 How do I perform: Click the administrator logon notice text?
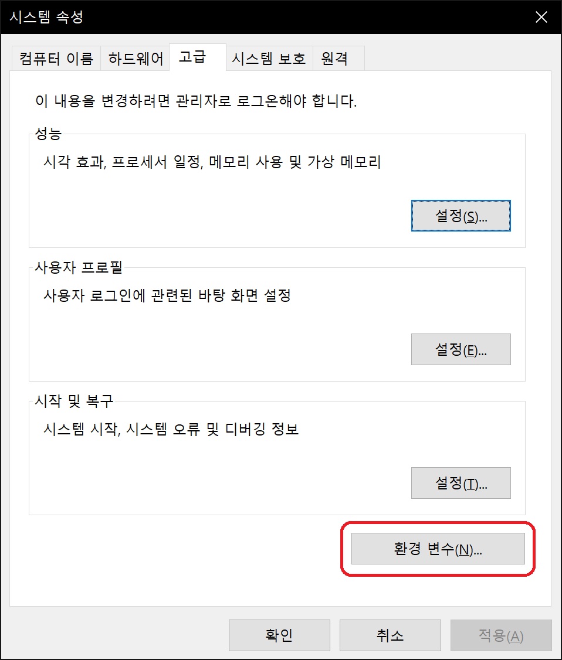[196, 101]
